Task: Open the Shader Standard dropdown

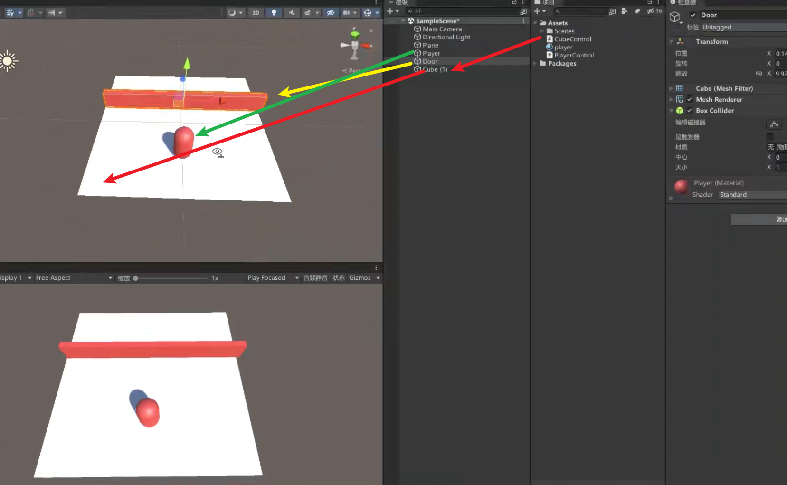Action: pos(753,195)
